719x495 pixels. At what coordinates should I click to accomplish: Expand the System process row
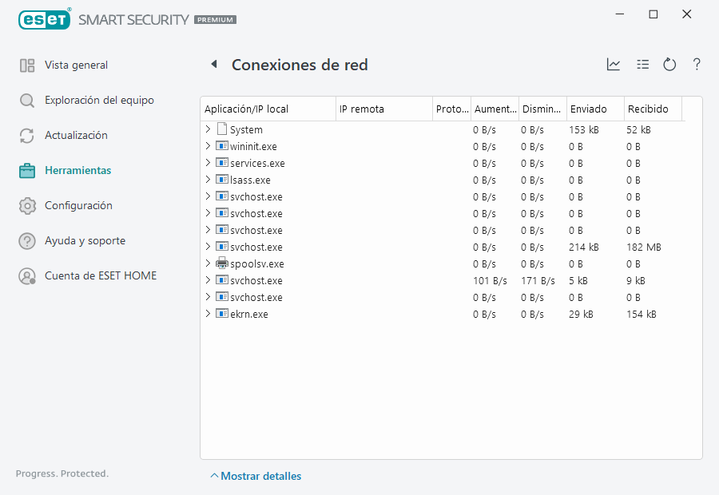pyautogui.click(x=209, y=129)
